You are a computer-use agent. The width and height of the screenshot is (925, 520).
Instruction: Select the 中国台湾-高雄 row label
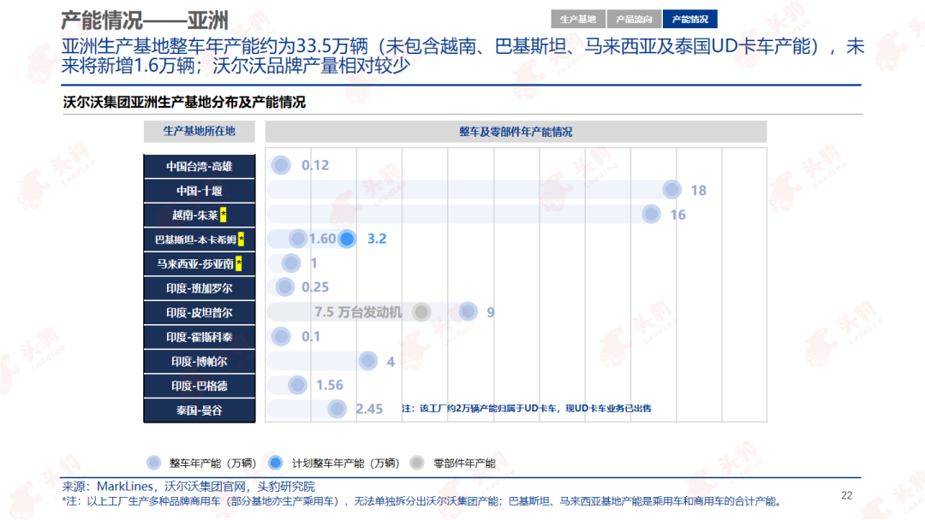point(200,166)
